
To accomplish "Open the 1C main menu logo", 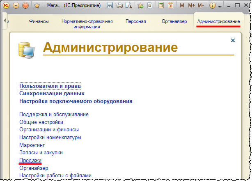I will click(6, 5).
